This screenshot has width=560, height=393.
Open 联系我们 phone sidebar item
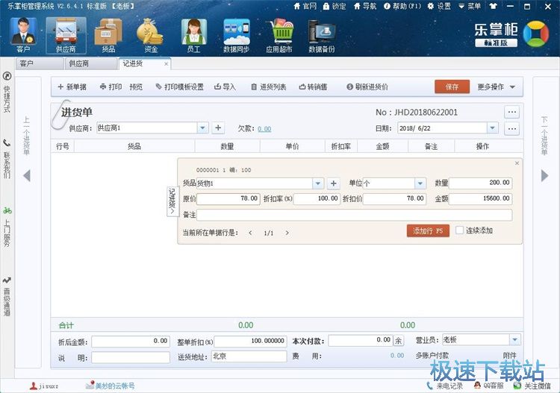(7, 158)
